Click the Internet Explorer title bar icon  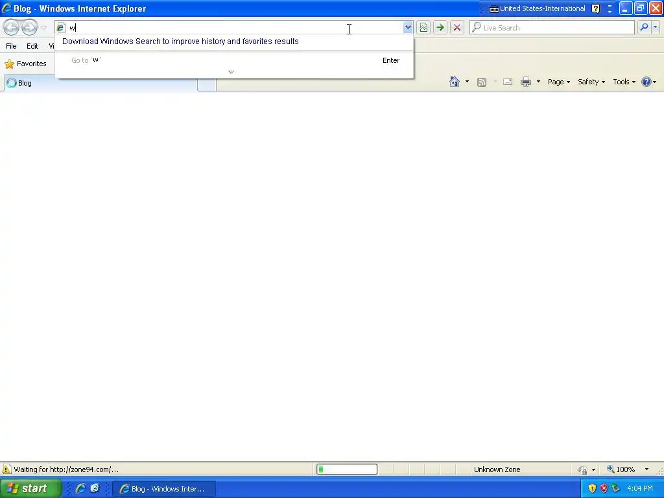pos(6,8)
